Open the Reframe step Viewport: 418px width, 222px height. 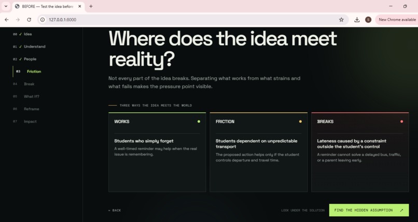tap(26, 109)
